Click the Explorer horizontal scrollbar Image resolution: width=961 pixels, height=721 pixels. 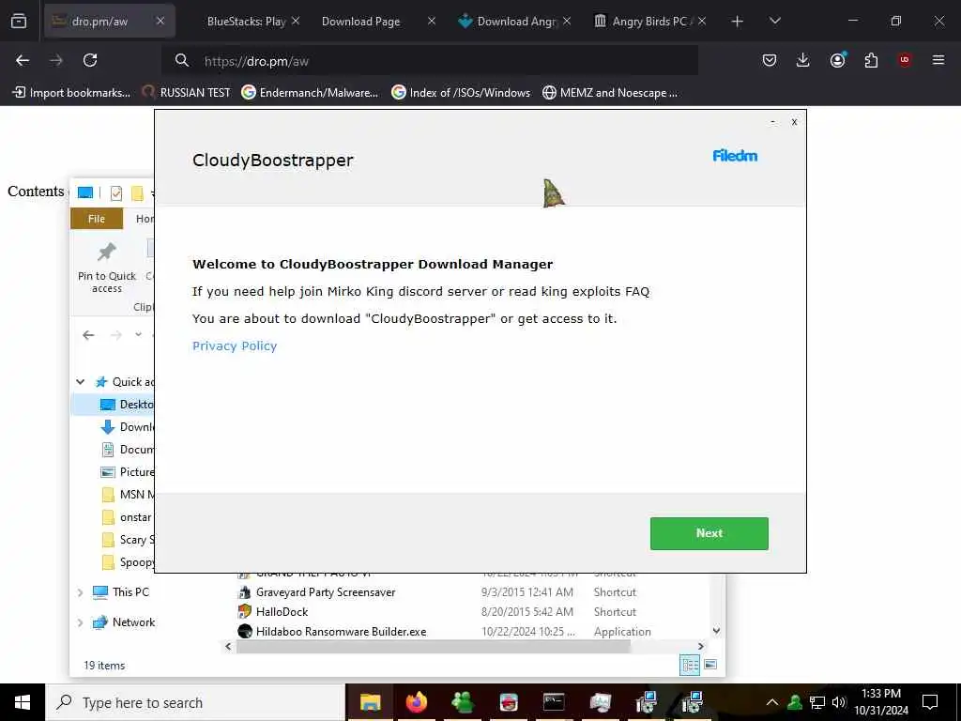[x=434, y=646]
